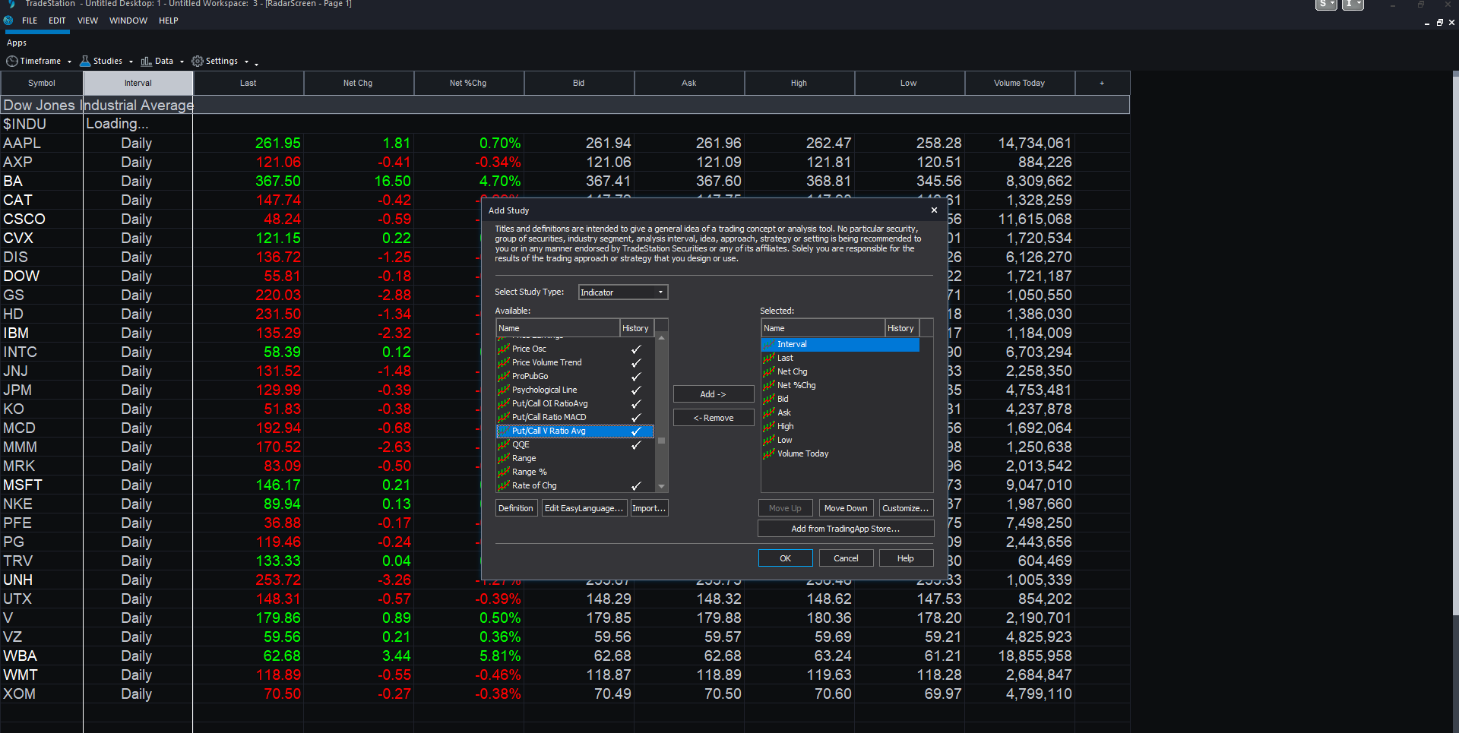Click the TradeStation logo icon beside FILE
1459x733 pixels.
[x=9, y=21]
